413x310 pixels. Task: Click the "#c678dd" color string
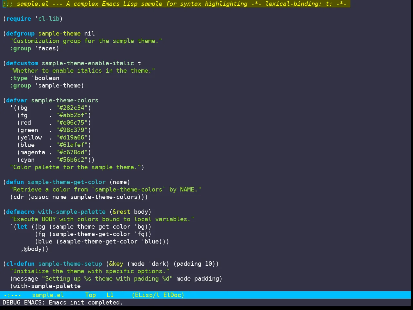(x=72, y=152)
